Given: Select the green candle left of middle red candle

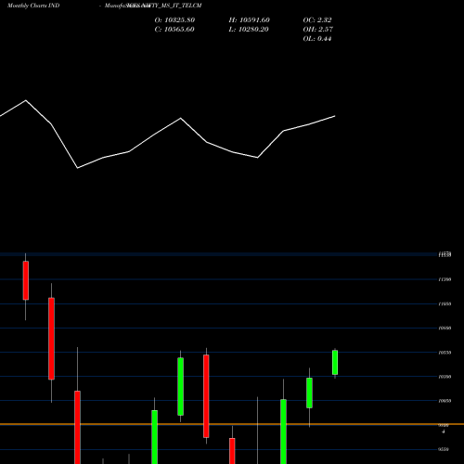Looking at the screenshot, I should coord(181,386).
